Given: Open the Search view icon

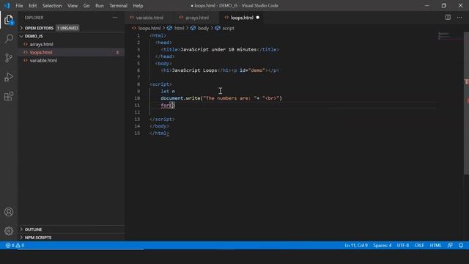Looking at the screenshot, I should pos(9,39).
